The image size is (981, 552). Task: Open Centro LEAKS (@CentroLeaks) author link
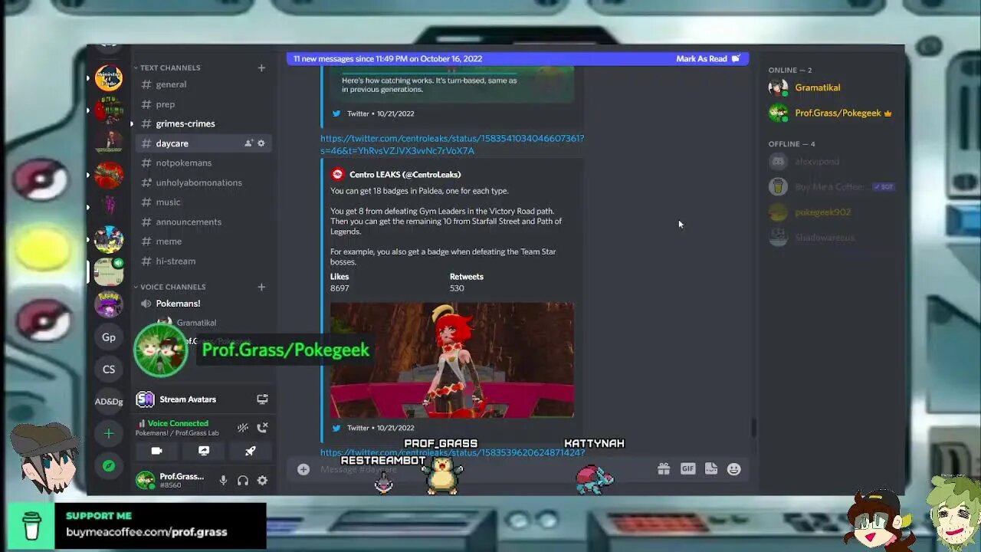click(405, 174)
